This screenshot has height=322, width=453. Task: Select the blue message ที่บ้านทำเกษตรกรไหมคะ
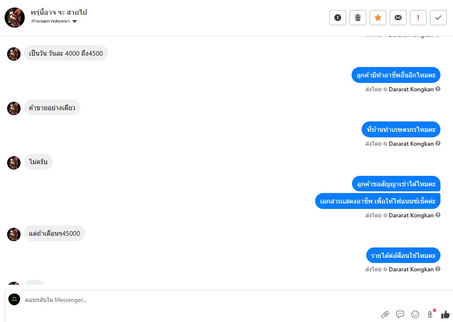(401, 129)
